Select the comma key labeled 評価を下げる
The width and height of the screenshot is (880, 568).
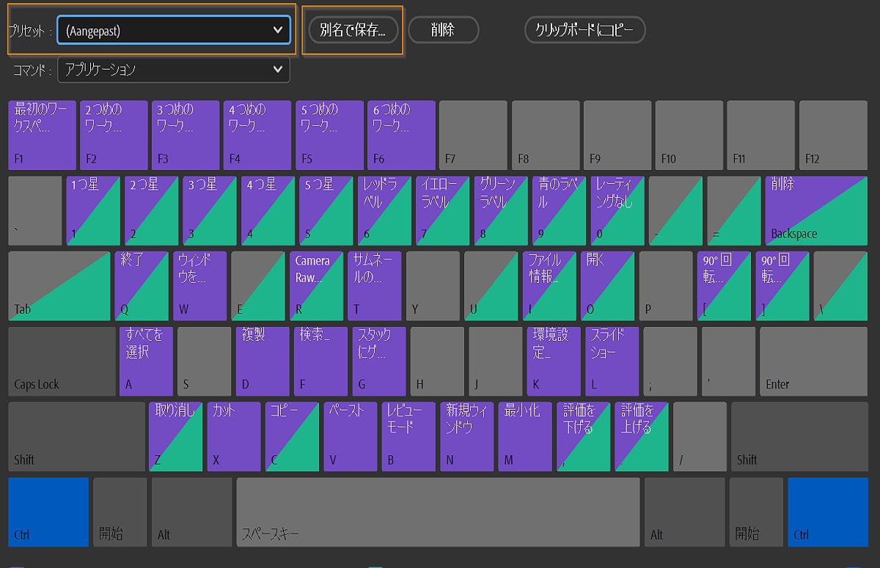(584, 437)
